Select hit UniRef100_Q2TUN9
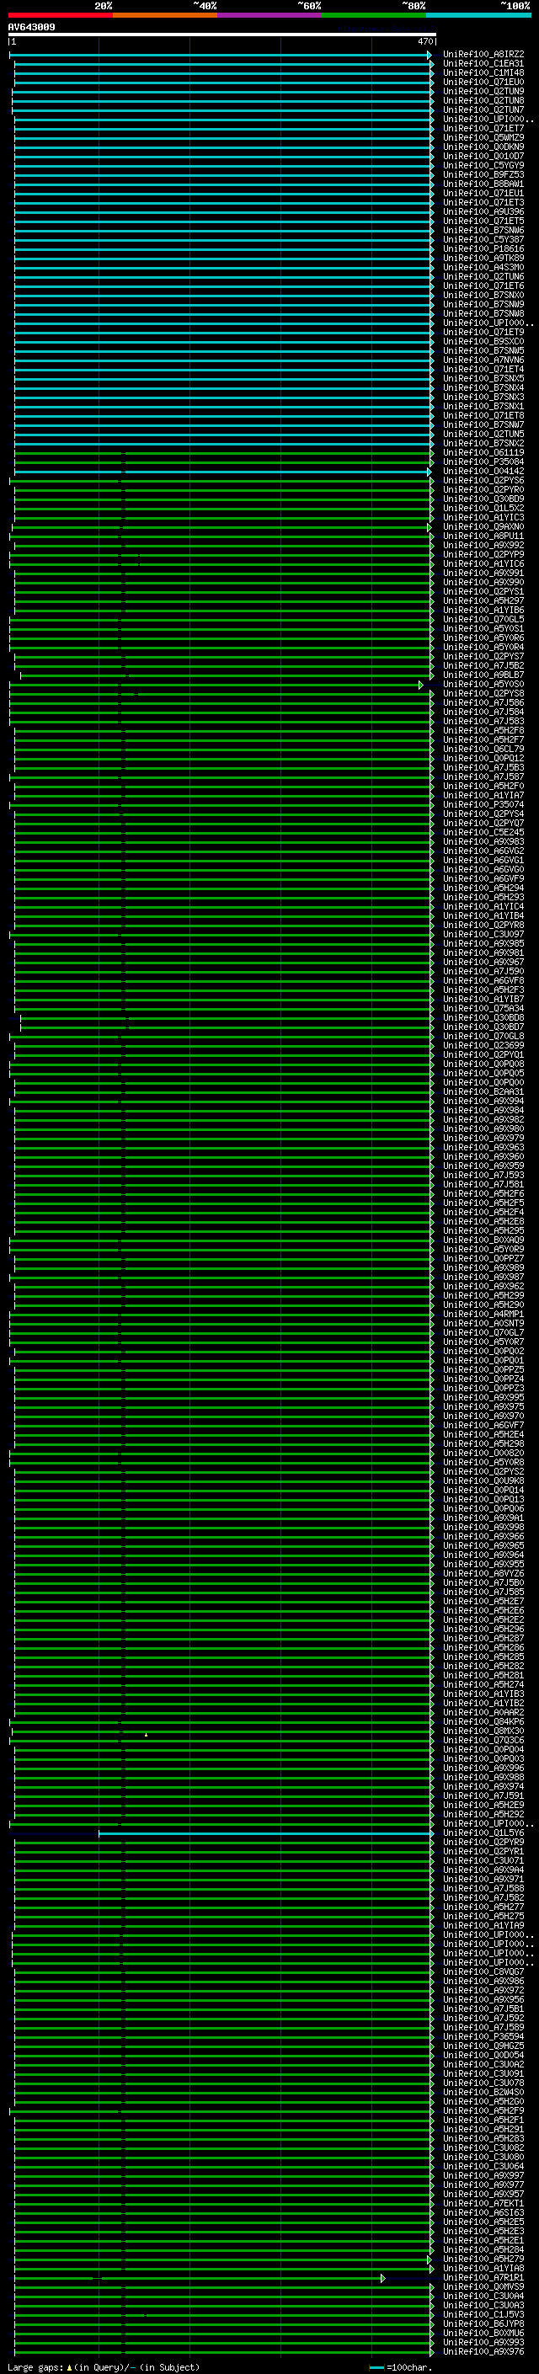The image size is (539, 2374). pos(483,91)
